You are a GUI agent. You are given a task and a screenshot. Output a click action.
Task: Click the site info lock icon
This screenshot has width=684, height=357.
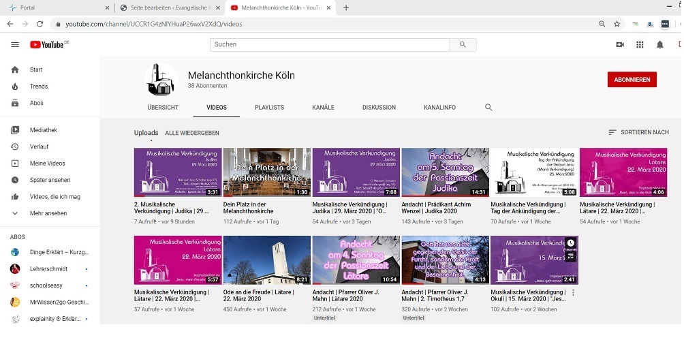click(x=58, y=24)
